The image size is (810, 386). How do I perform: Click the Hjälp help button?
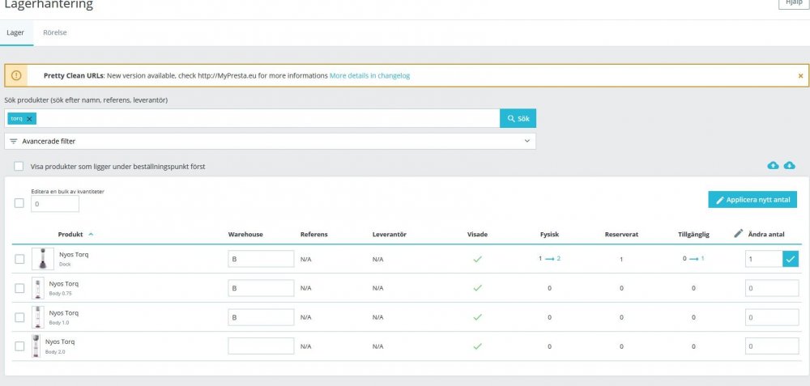click(x=793, y=3)
